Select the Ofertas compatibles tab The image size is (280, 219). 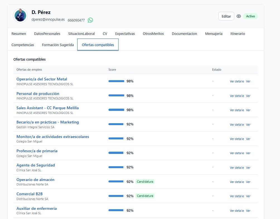(98, 45)
